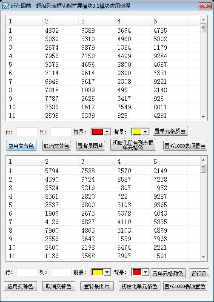Click lower 列 input field

tap(61, 272)
